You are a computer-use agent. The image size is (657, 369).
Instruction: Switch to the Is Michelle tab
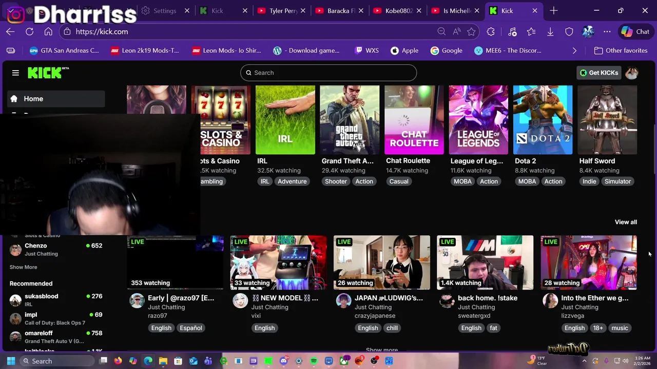click(456, 11)
